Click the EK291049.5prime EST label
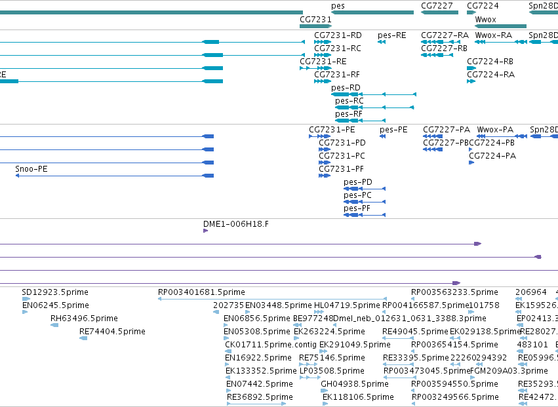The image size is (558, 407). click(355, 345)
